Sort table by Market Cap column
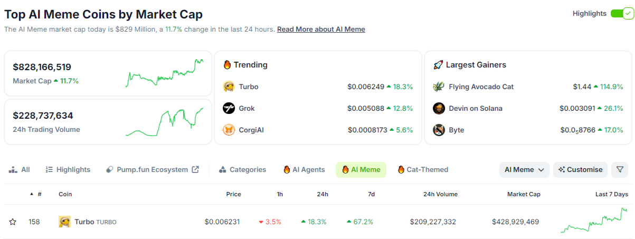The height and width of the screenshot is (239, 635). 524,194
